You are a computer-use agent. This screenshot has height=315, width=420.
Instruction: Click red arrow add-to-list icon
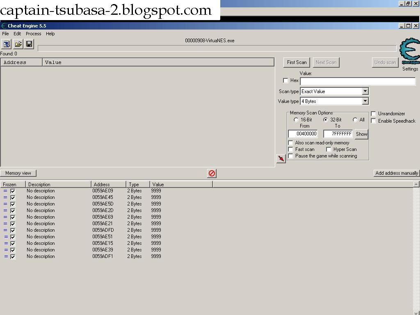pos(281,158)
